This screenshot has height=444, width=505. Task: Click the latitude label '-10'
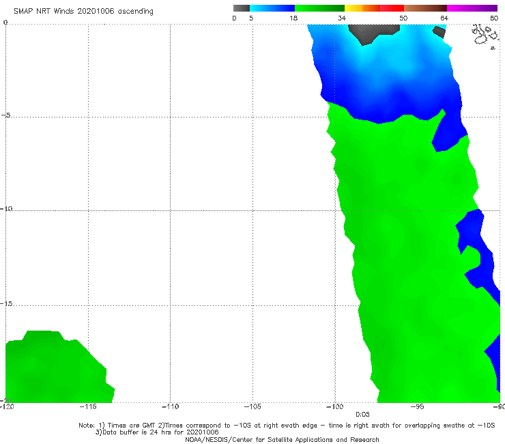6,208
